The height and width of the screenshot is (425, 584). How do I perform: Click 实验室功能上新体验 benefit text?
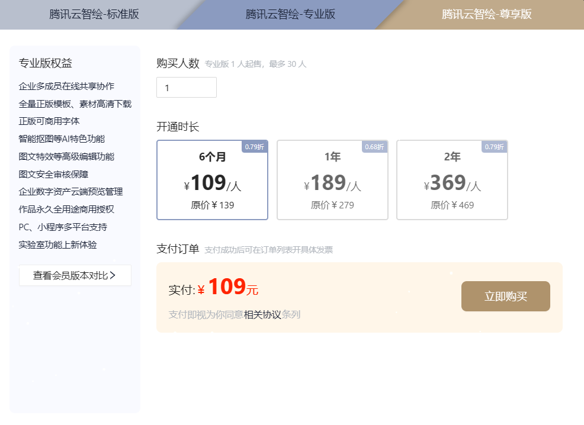tap(57, 244)
